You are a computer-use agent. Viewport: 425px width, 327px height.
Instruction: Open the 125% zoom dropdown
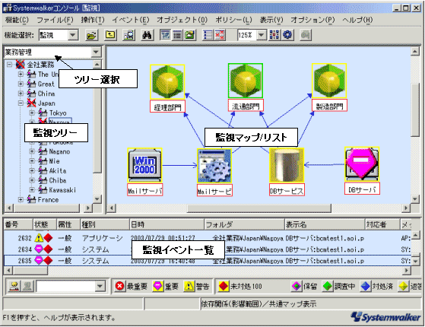click(x=262, y=35)
